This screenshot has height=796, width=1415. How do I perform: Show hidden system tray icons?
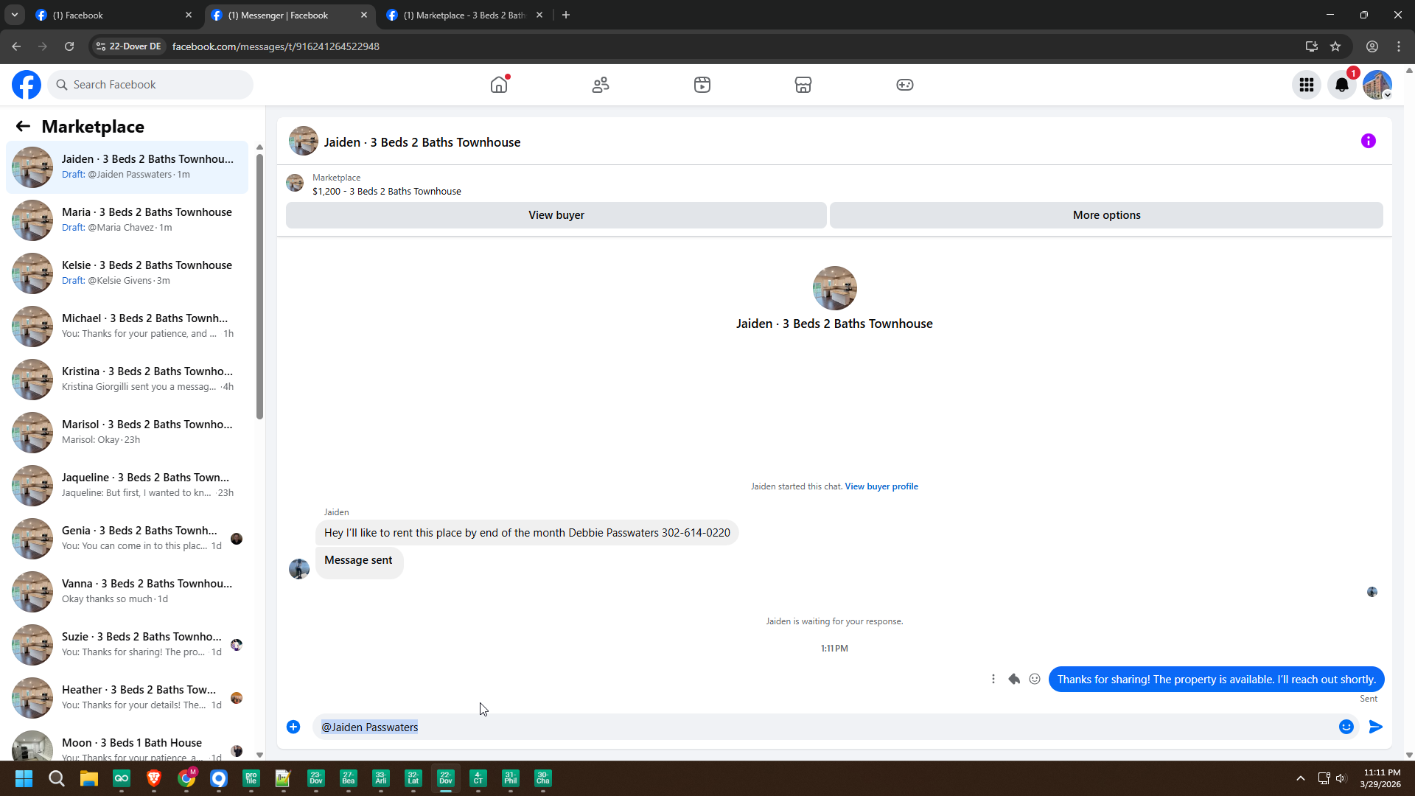click(x=1301, y=778)
